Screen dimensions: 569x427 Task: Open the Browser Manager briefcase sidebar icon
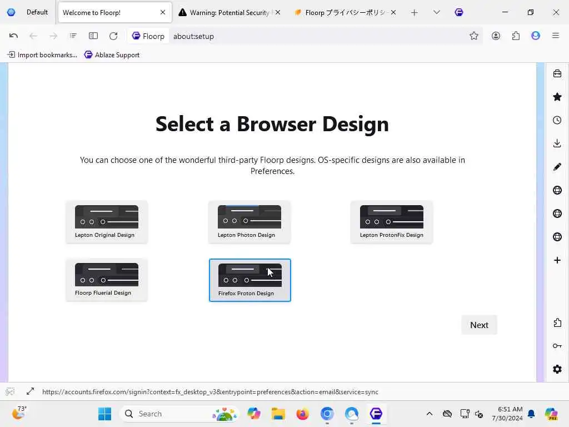tap(557, 73)
